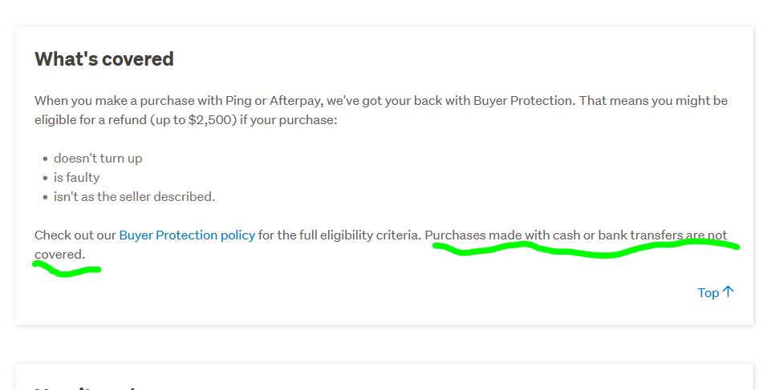Click the "Check out our" text
Viewport: 775px width, 390px height.
[x=75, y=235]
